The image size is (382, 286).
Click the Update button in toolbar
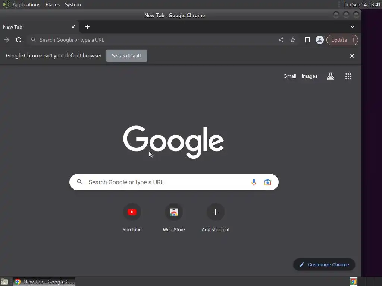click(339, 40)
